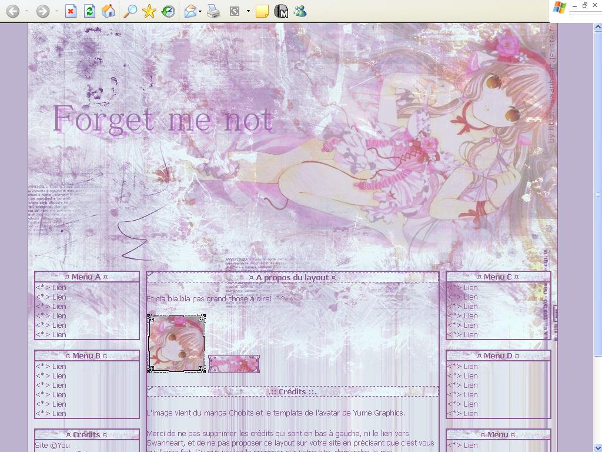The image size is (602, 452).
Task: Click the "¤ Menu B ¤" heading
Action: pos(86,355)
